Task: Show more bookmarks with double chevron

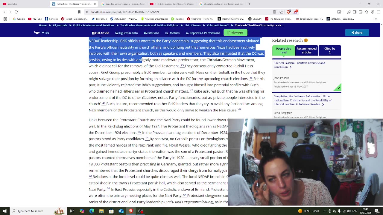Action: tap(376, 19)
